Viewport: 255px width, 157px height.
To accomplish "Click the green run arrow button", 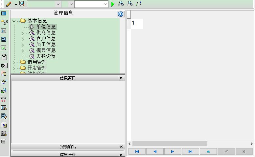I will tap(112, 4).
